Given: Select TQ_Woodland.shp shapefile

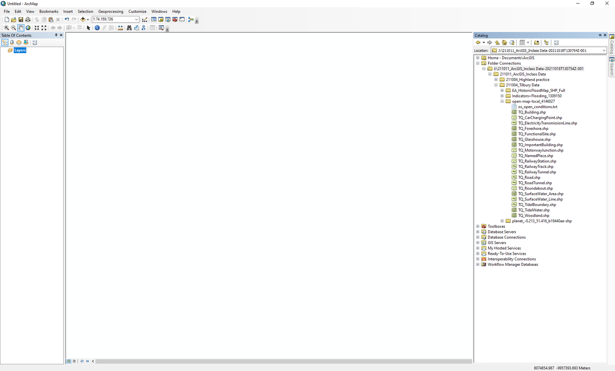Looking at the screenshot, I should [x=533, y=215].
